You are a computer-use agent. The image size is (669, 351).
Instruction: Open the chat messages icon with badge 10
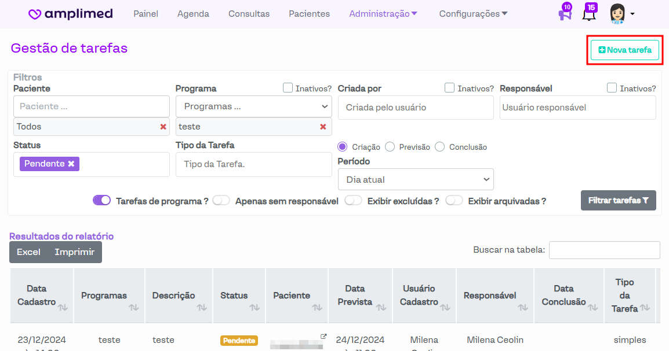564,14
